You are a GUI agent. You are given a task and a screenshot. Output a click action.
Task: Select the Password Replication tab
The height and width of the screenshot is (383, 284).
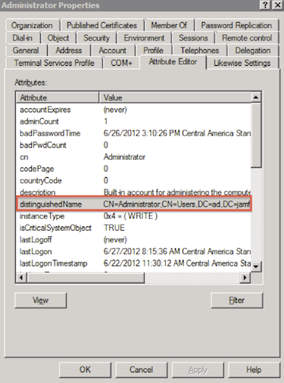pos(236,25)
